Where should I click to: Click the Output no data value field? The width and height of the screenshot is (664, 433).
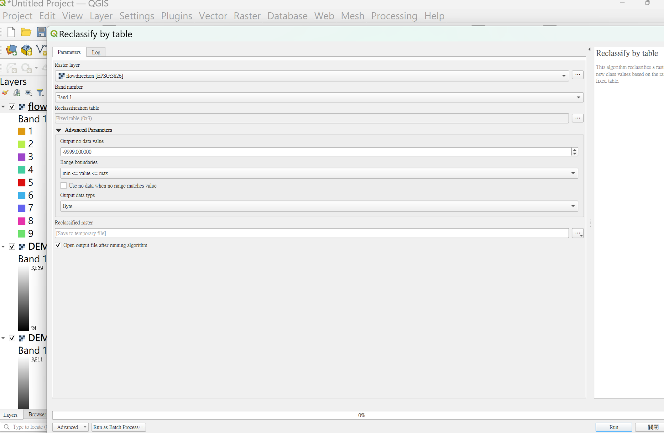coord(316,152)
